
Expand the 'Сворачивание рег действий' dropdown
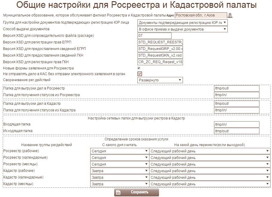(160, 80)
